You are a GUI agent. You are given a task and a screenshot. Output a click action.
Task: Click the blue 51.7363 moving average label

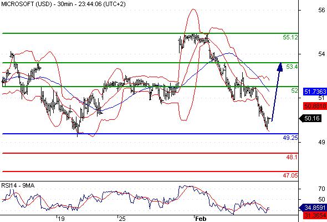315,92
